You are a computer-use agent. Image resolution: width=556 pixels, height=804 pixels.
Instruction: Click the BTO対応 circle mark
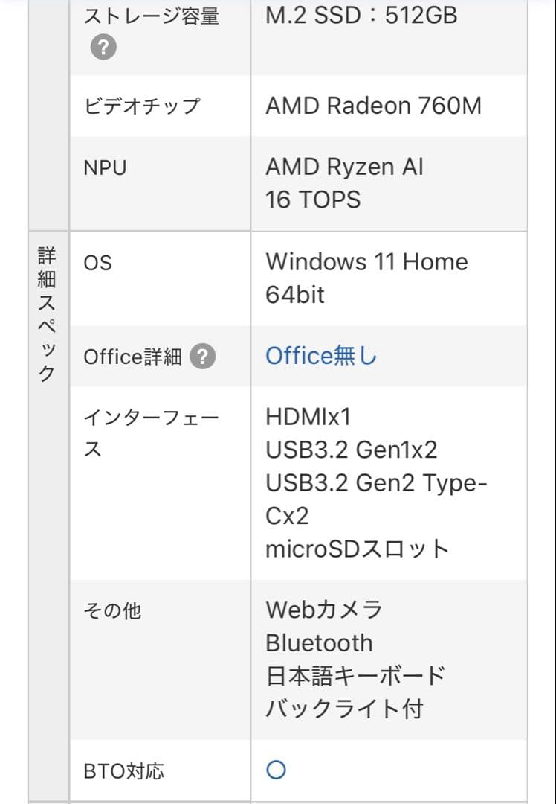click(x=274, y=771)
